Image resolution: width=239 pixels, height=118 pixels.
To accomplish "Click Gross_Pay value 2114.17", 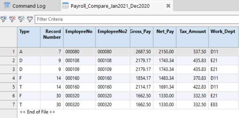I will [x=142, y=87].
